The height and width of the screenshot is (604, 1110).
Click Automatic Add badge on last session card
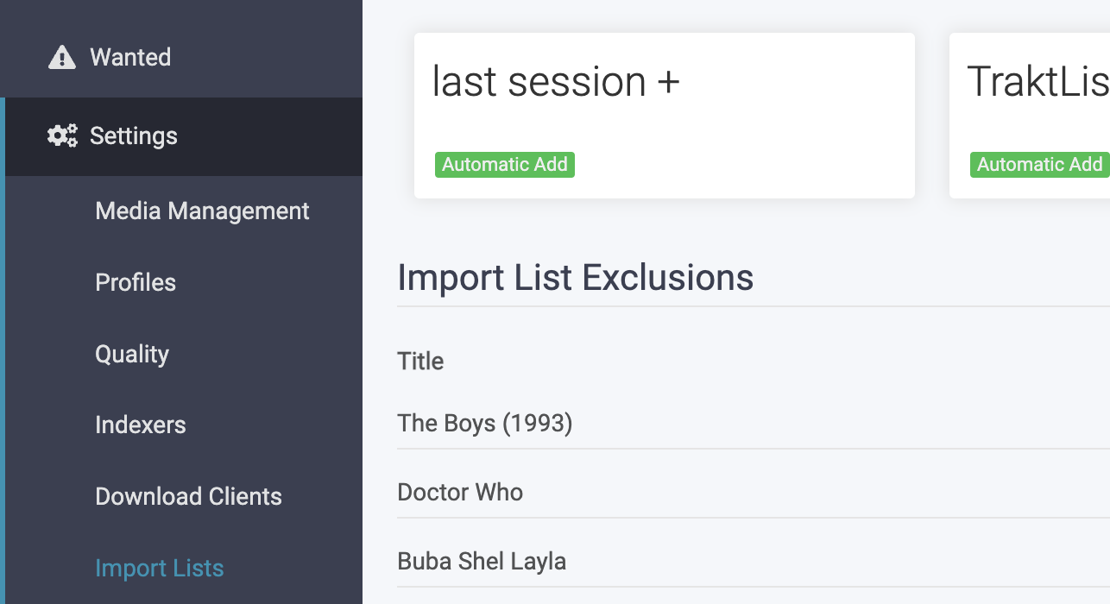(505, 165)
